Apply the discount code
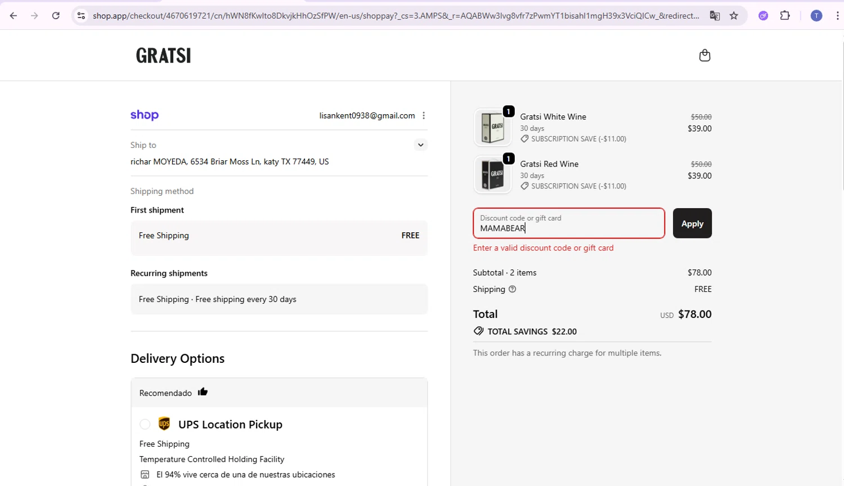The image size is (844, 486). [692, 223]
